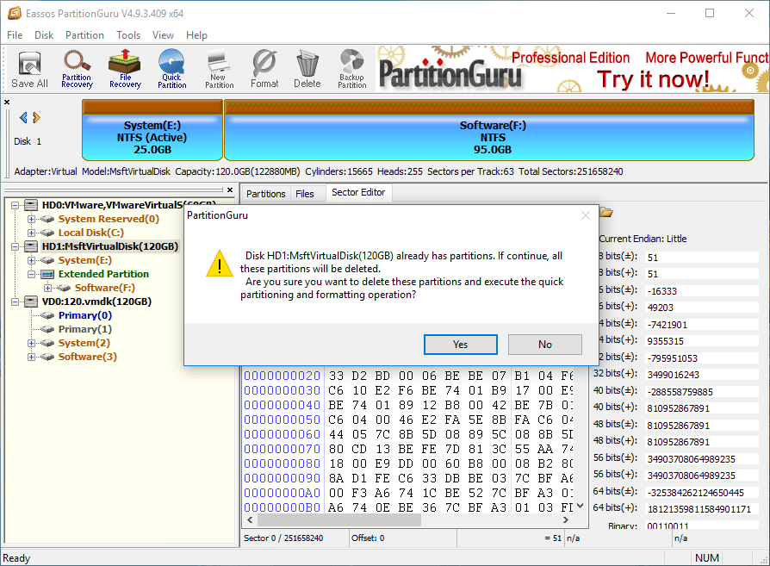Switch to the Partitions tab
The image size is (770, 566).
pyautogui.click(x=265, y=194)
